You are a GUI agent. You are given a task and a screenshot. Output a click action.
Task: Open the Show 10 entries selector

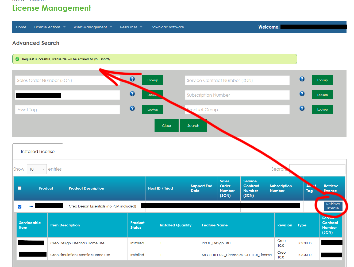point(37,169)
